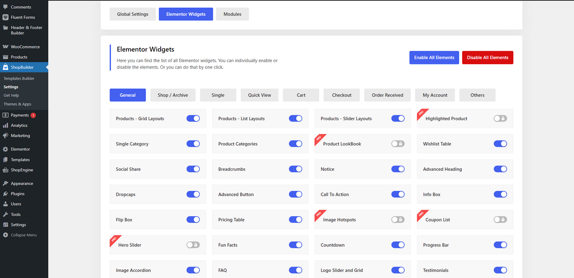Select the Cart tab
The width and height of the screenshot is (574, 278).
[301, 95]
